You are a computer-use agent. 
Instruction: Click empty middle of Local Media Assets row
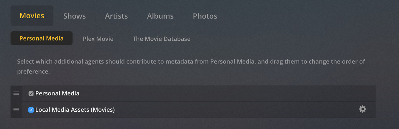click(225, 110)
